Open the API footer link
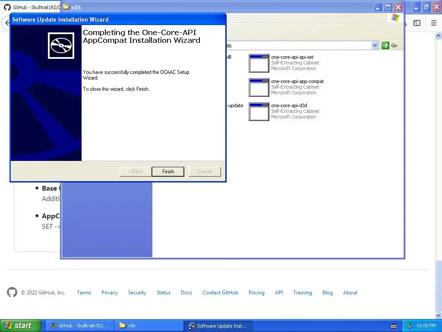The height and width of the screenshot is (332, 442). 279,293
